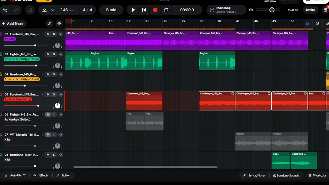Open the AutoPitch tab
329x185 pixels.
(15, 175)
